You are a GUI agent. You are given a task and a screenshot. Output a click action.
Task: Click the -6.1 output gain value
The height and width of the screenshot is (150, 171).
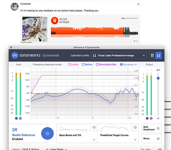click(x=158, y=70)
